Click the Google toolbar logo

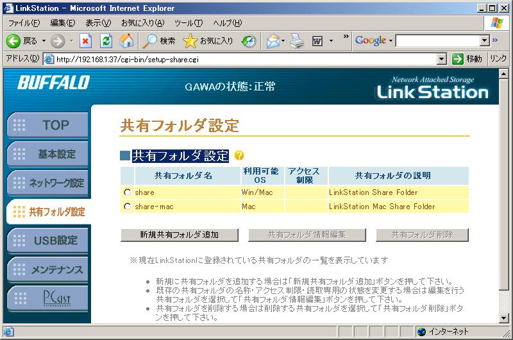(371, 40)
